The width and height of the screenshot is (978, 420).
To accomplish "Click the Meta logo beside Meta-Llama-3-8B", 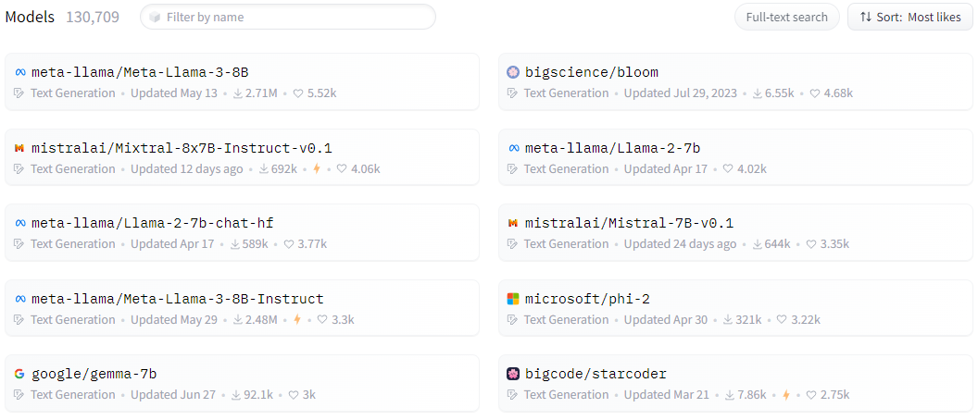I will point(19,73).
